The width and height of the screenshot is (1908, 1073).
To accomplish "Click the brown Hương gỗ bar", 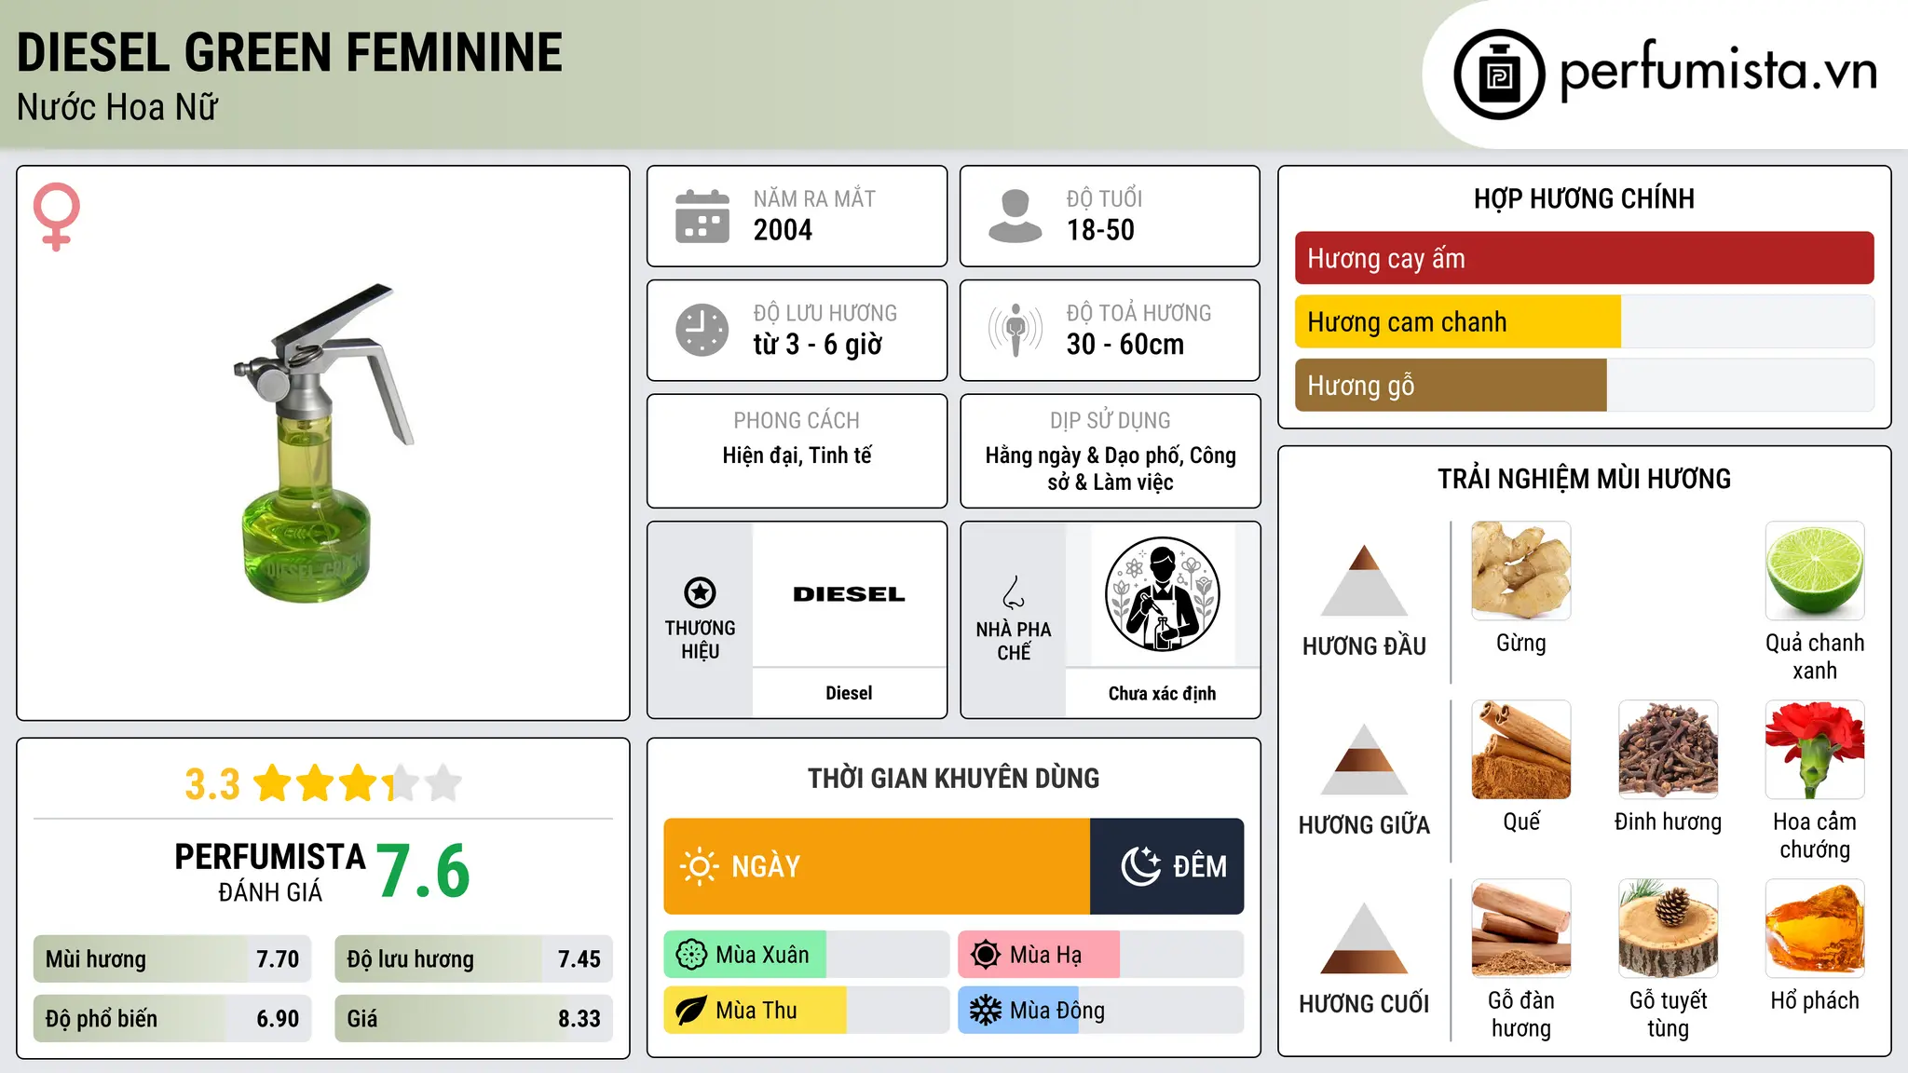I will 1451,385.
